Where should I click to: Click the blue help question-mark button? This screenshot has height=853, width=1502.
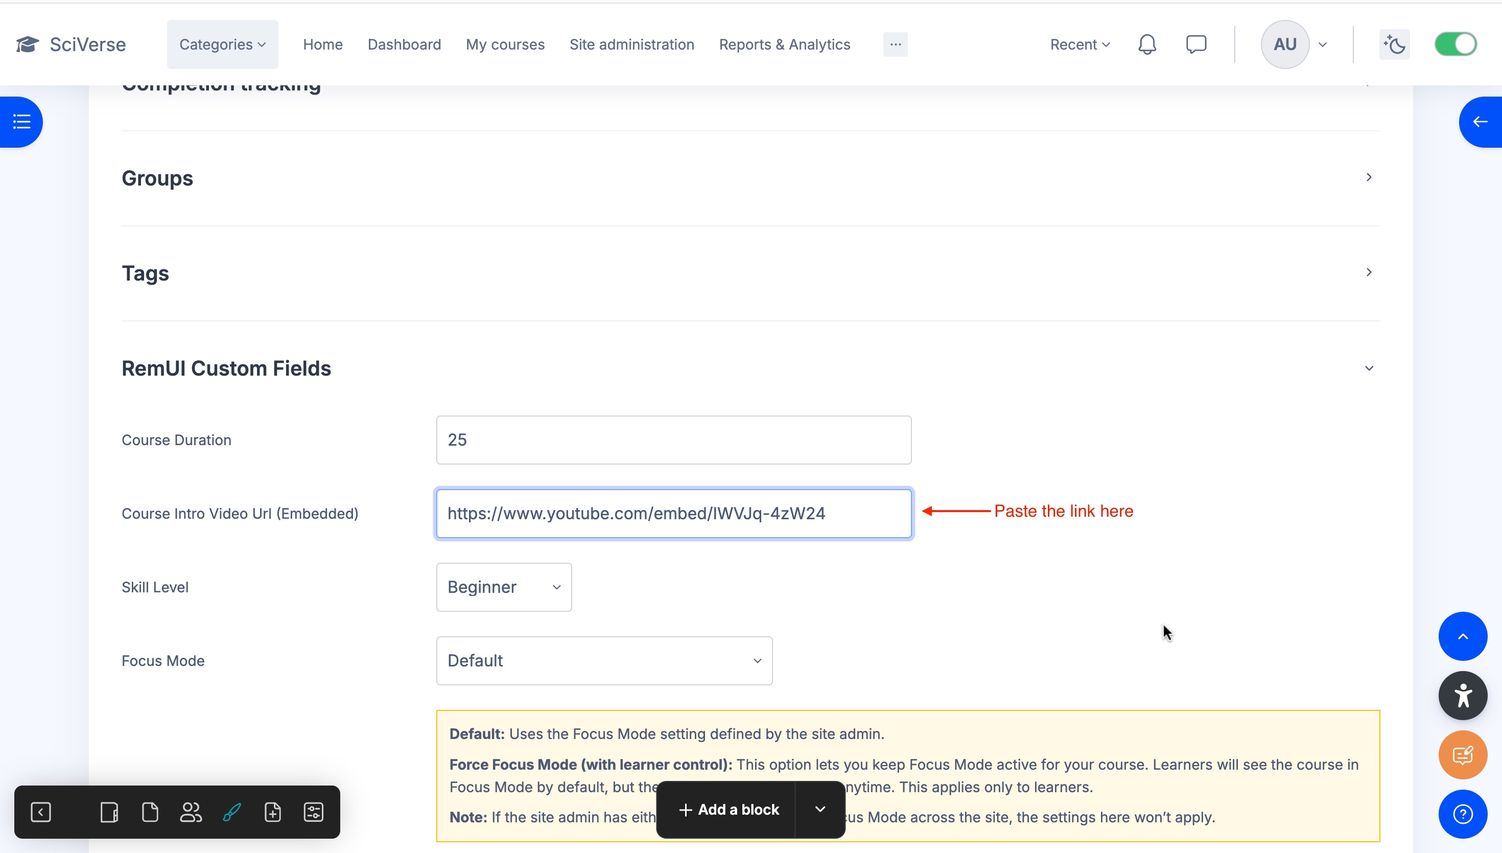click(1462, 814)
